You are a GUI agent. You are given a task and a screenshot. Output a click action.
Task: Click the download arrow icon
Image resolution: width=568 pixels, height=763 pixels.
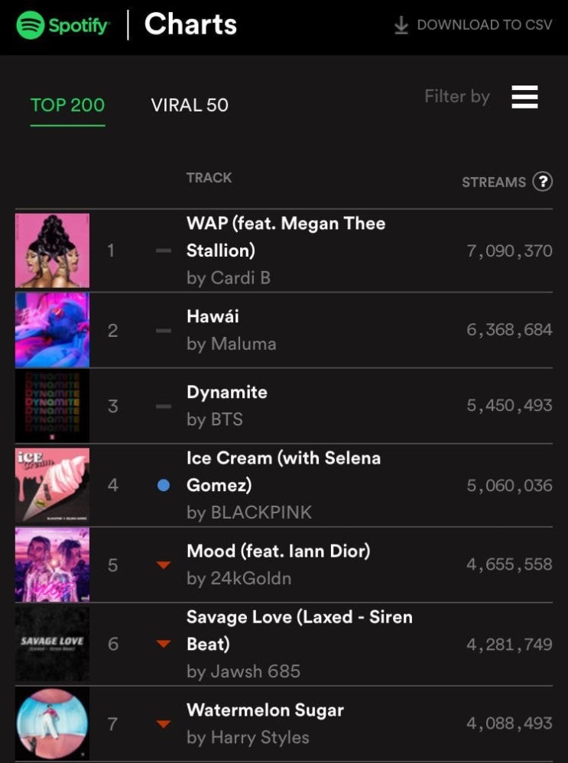[401, 25]
